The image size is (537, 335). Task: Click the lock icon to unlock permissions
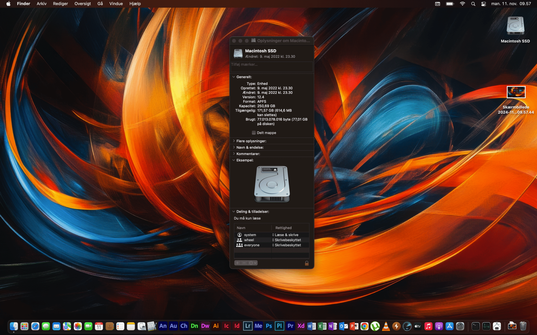click(307, 263)
